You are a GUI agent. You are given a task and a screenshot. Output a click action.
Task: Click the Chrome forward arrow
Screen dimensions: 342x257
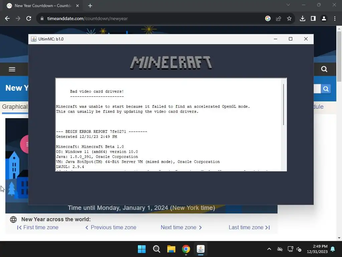18,19
